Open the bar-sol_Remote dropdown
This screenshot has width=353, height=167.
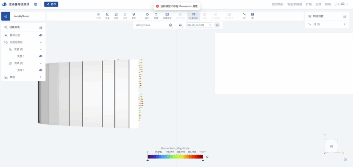[200, 25]
